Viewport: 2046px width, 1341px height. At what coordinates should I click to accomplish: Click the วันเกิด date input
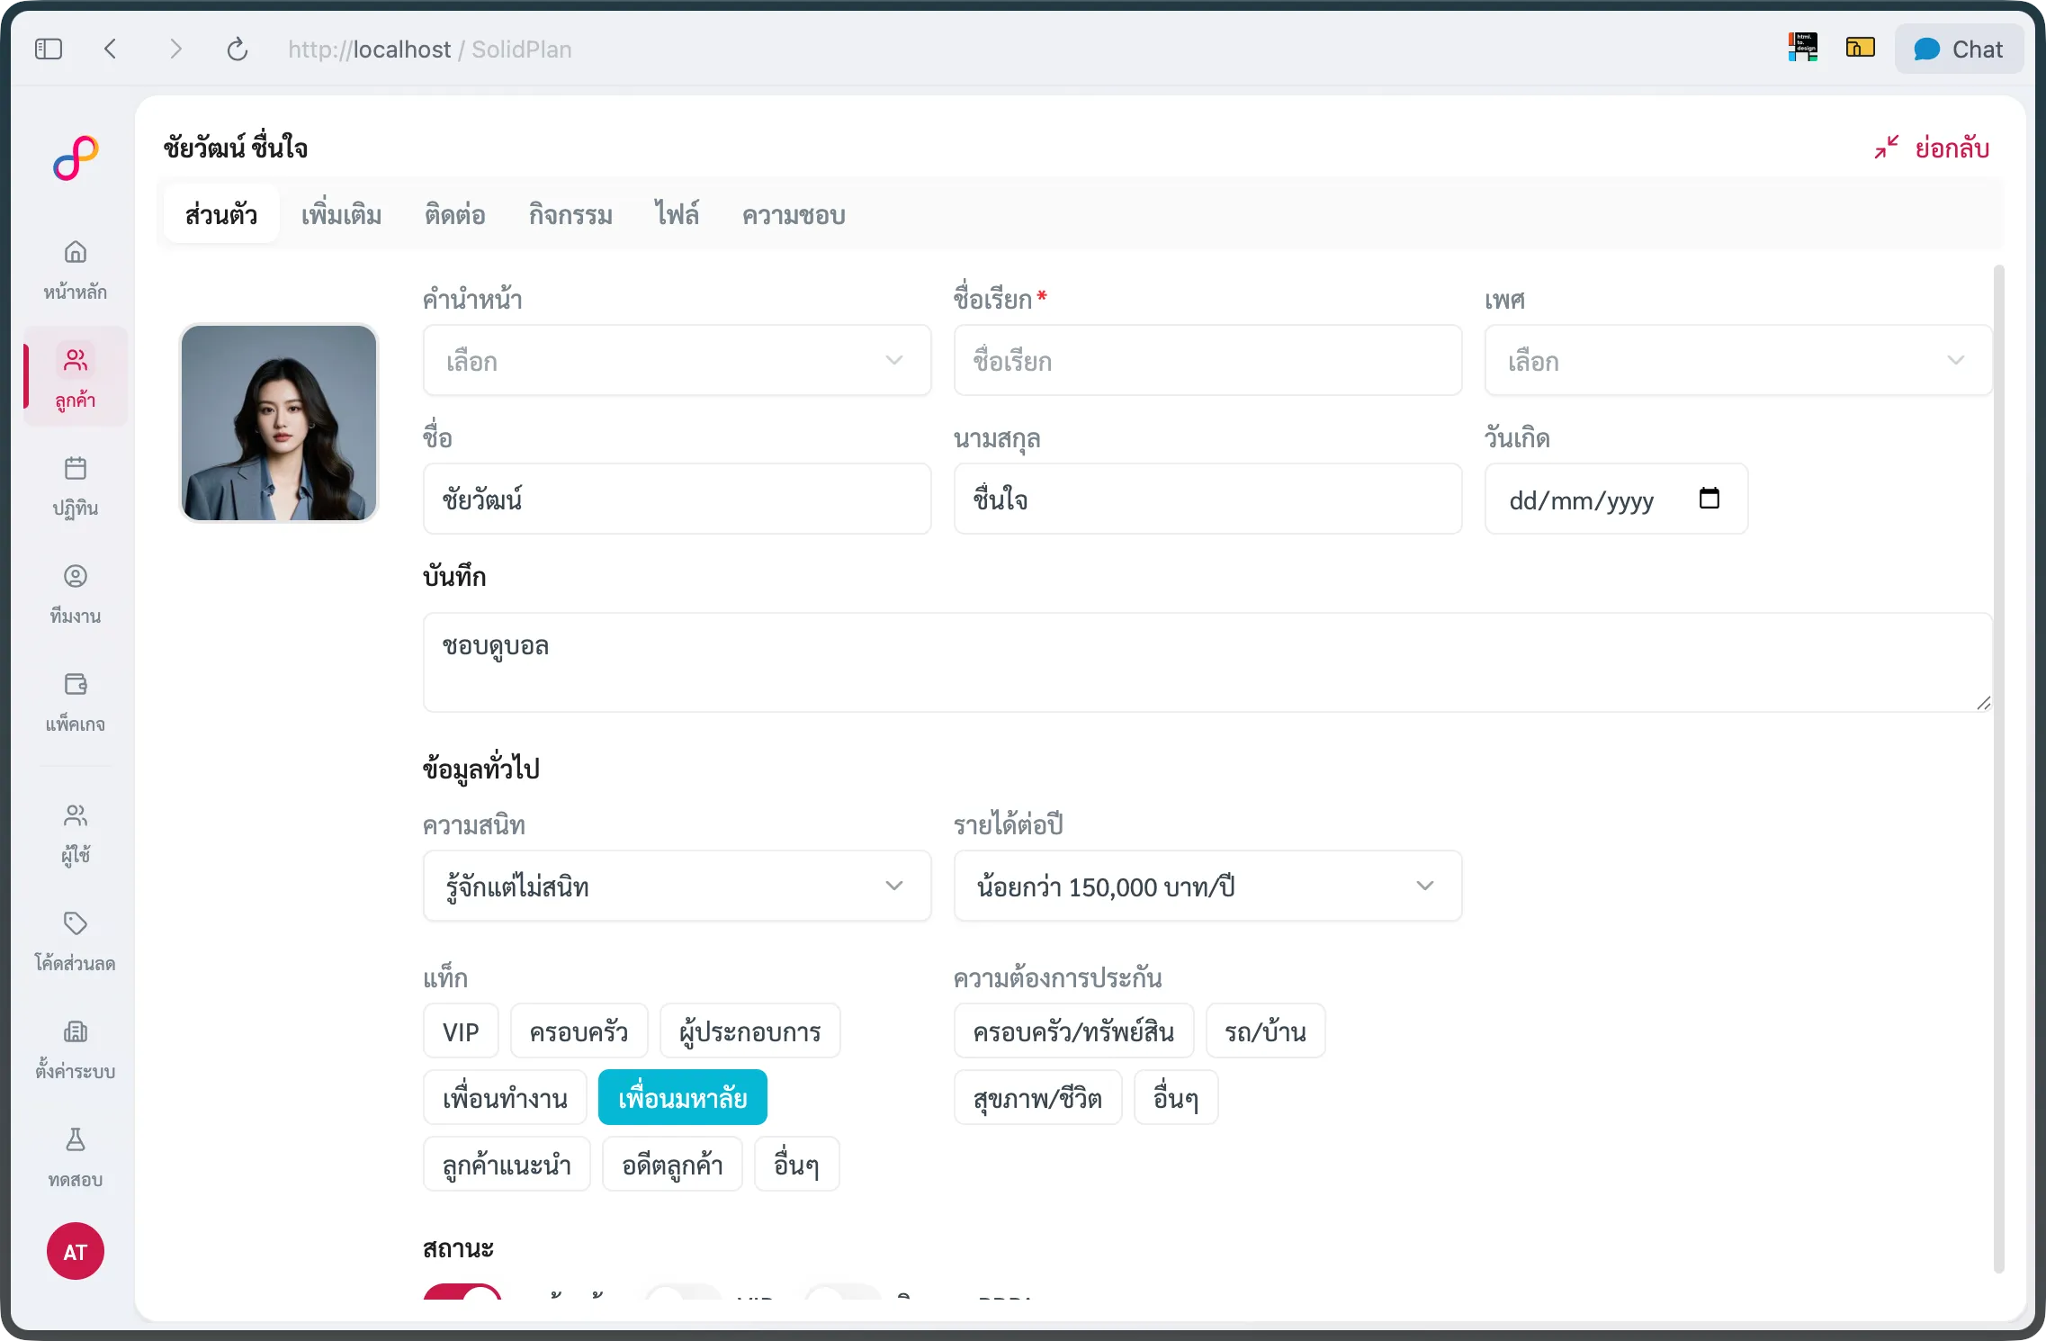coord(1616,499)
